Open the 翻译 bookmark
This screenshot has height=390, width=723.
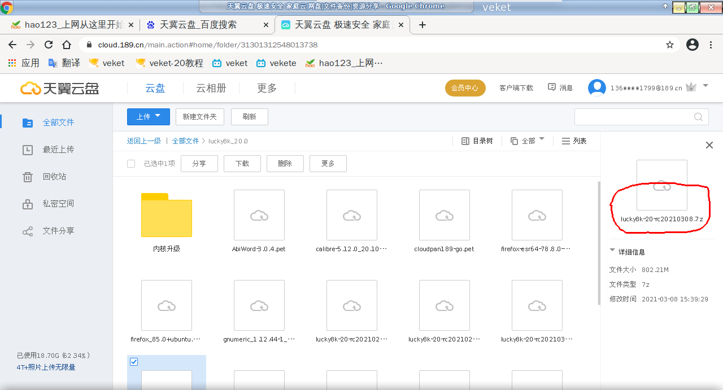(64, 63)
